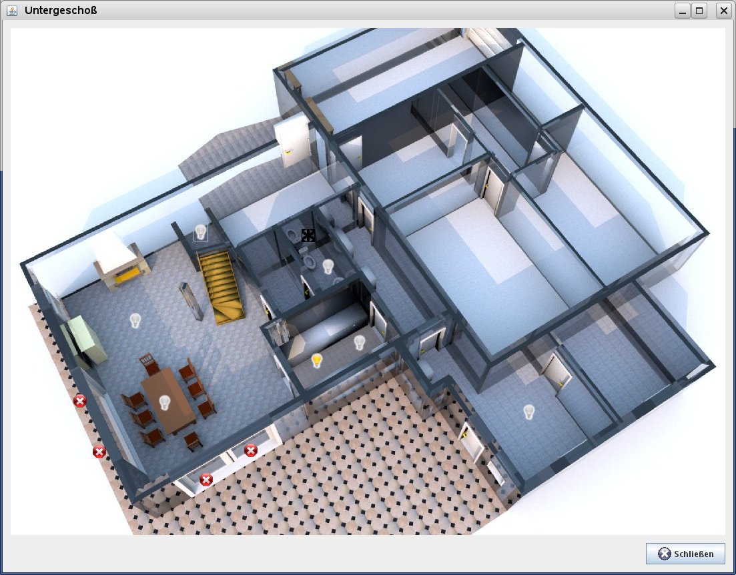Click red X right of the dining table

[251, 450]
